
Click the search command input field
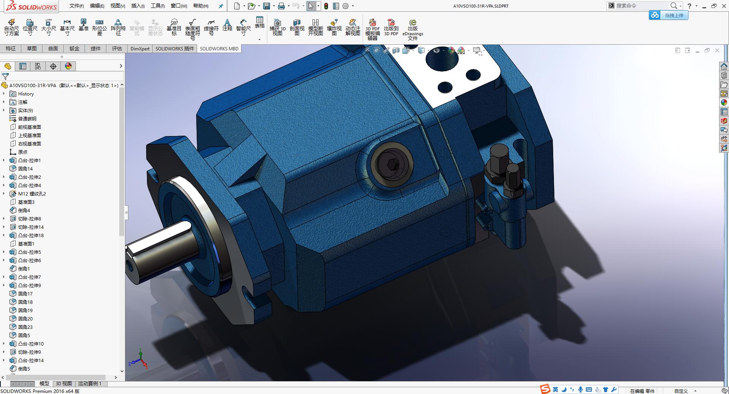pos(641,6)
